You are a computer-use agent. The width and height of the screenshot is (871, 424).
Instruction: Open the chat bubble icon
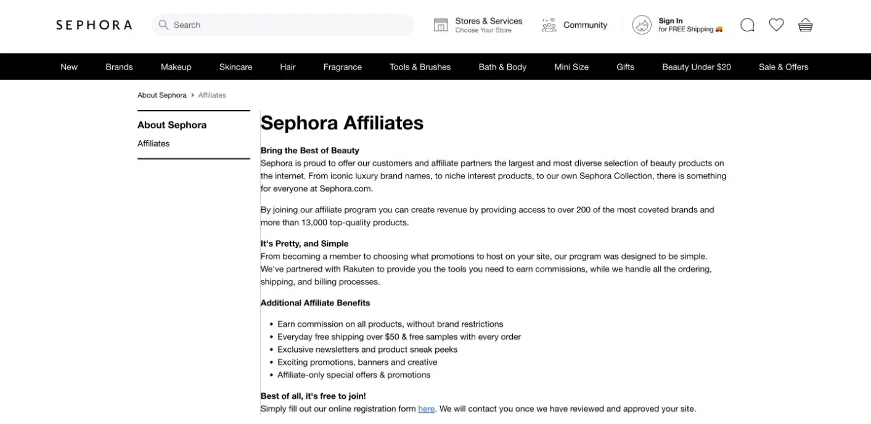pyautogui.click(x=747, y=25)
